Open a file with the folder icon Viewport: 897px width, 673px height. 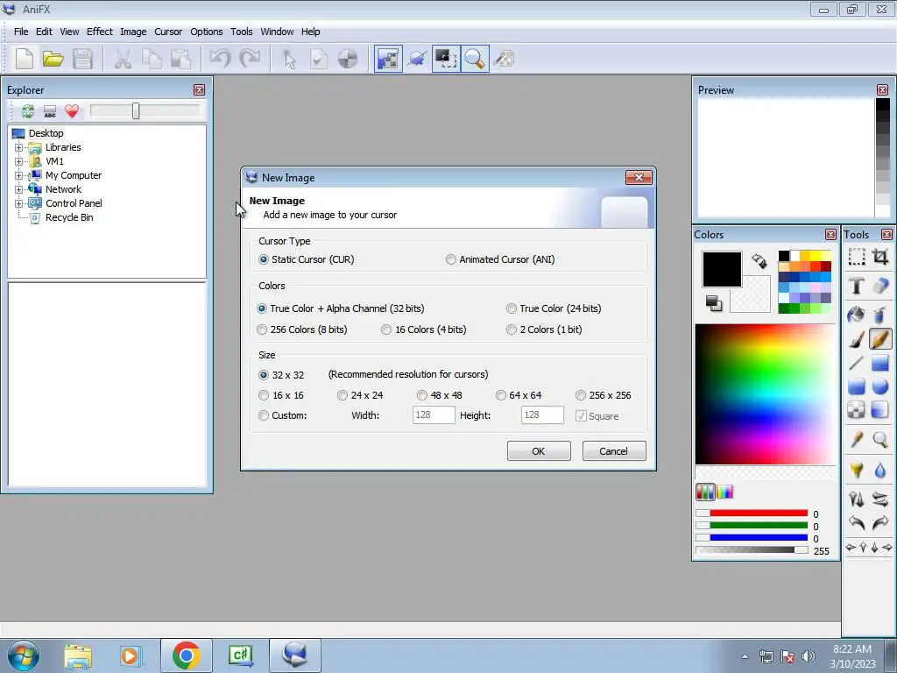click(53, 59)
